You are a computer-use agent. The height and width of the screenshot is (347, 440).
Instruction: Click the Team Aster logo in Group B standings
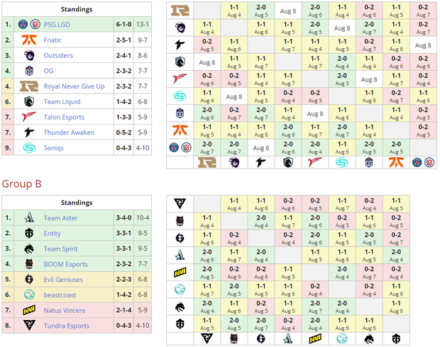29,218
